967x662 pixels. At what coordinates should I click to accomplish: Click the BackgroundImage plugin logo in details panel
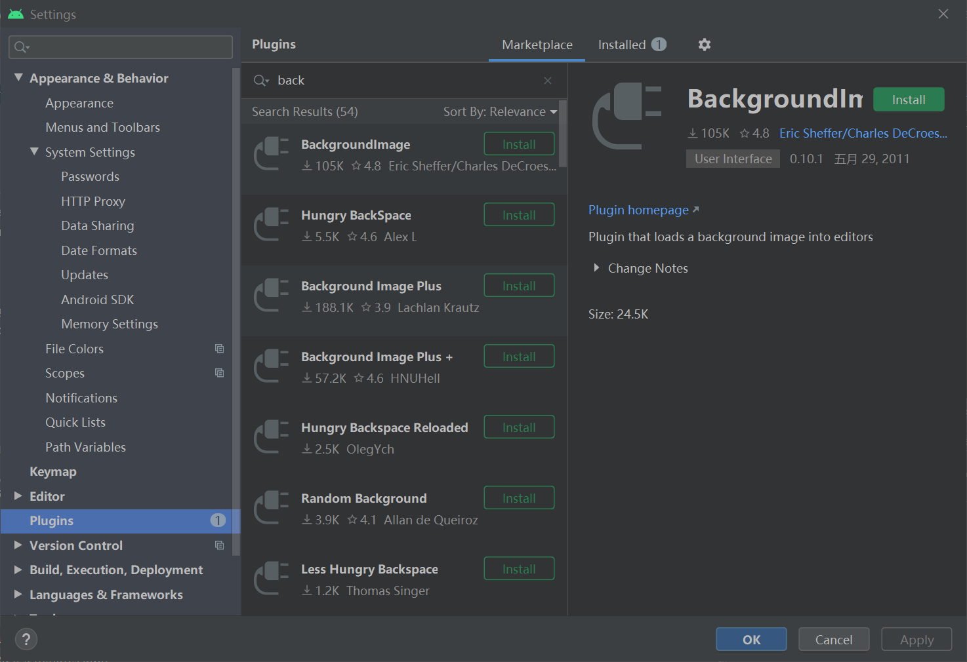coord(625,117)
